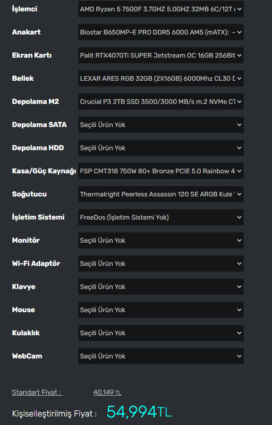Click the chevron arrow on Mouse row
Viewport: 272px width, 425px height.
pyautogui.click(x=239, y=310)
